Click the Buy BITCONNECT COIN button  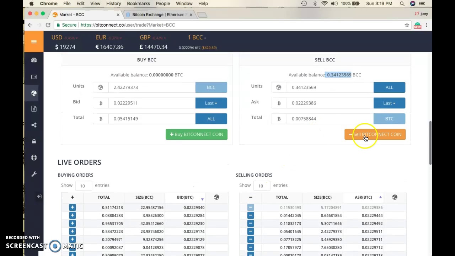(x=197, y=134)
